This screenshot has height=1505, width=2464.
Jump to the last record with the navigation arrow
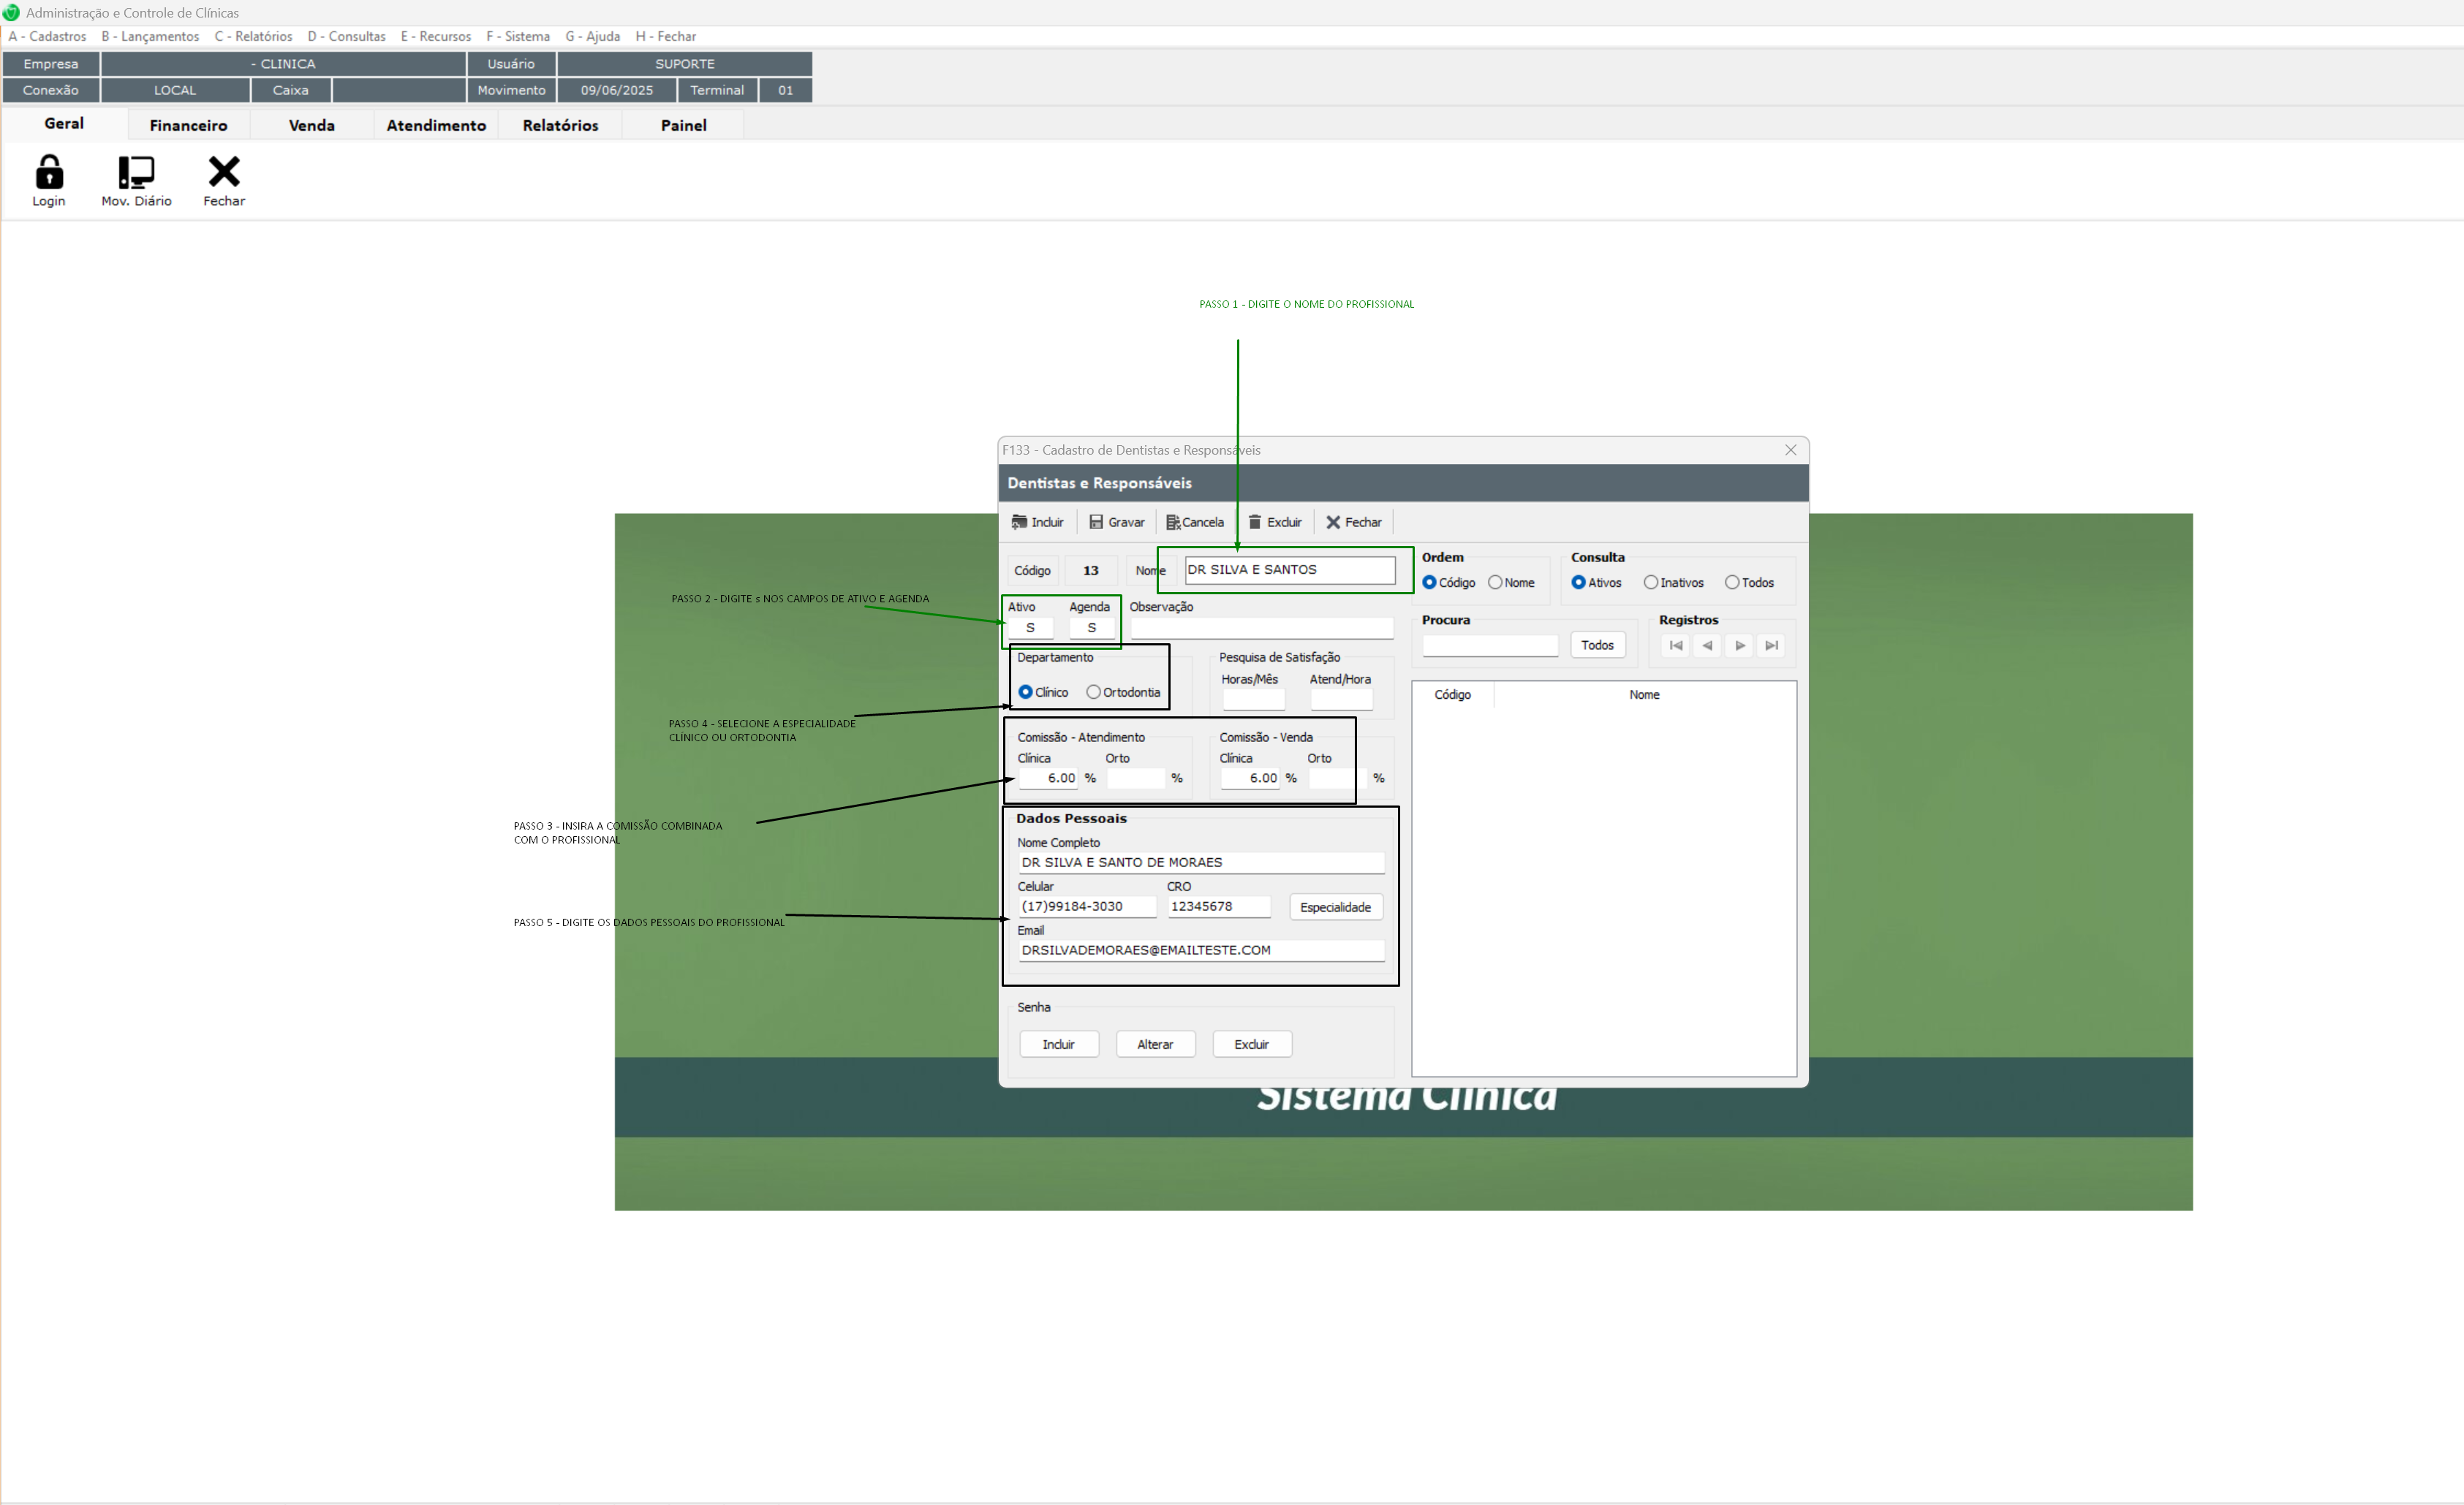click(1771, 646)
